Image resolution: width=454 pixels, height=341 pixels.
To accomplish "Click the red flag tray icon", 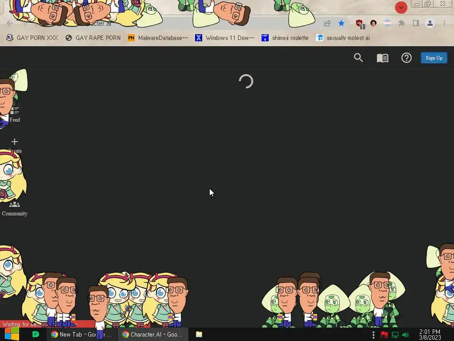I will [384, 335].
